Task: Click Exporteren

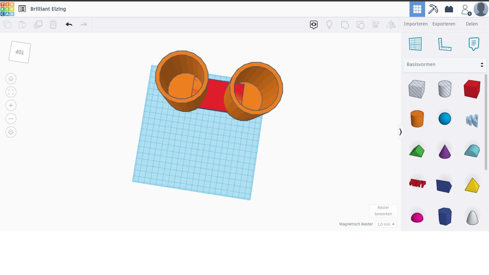Action: [444, 24]
